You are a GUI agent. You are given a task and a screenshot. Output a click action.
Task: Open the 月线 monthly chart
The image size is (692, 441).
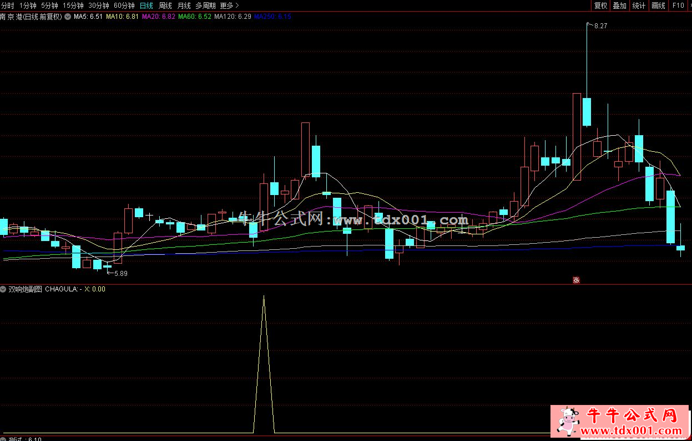tap(184, 6)
